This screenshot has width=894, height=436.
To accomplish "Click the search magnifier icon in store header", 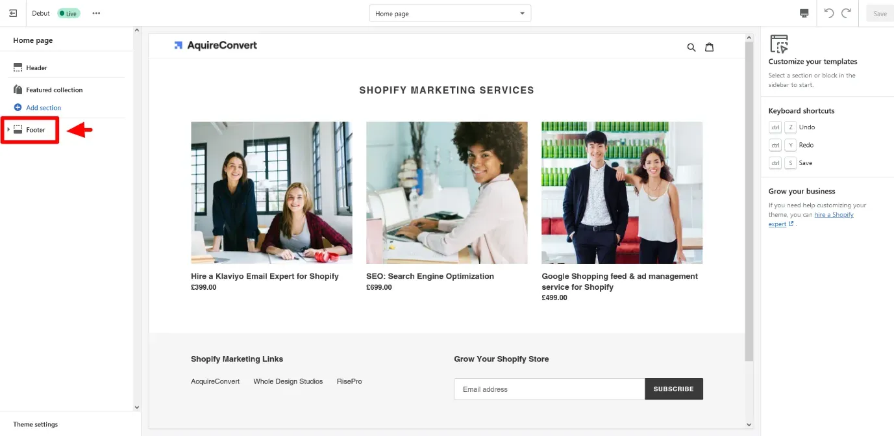I will click(x=691, y=47).
